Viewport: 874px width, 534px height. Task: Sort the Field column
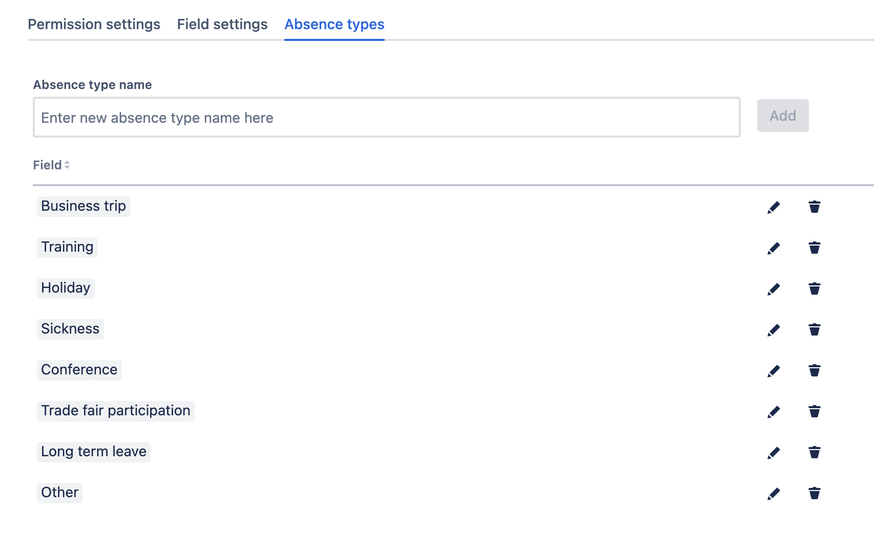(x=51, y=165)
